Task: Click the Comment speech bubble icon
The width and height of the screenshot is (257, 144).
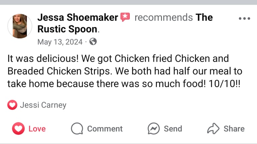Action: pos(77,129)
